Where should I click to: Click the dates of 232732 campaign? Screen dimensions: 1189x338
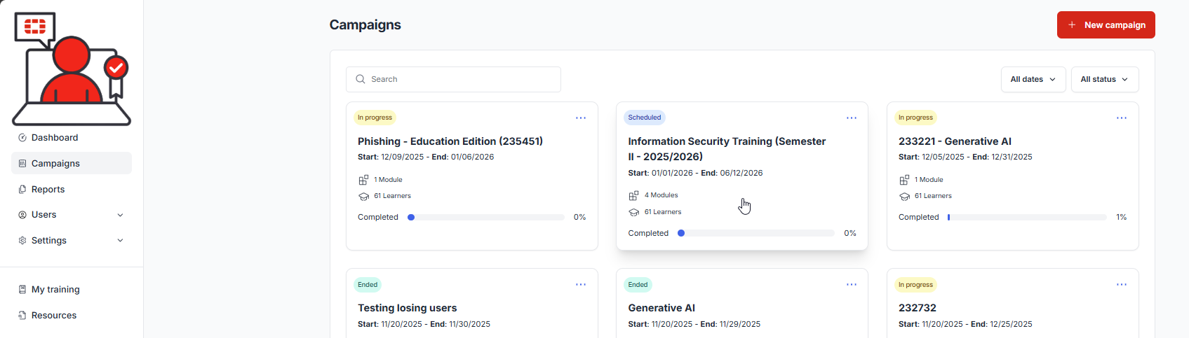[965, 324]
